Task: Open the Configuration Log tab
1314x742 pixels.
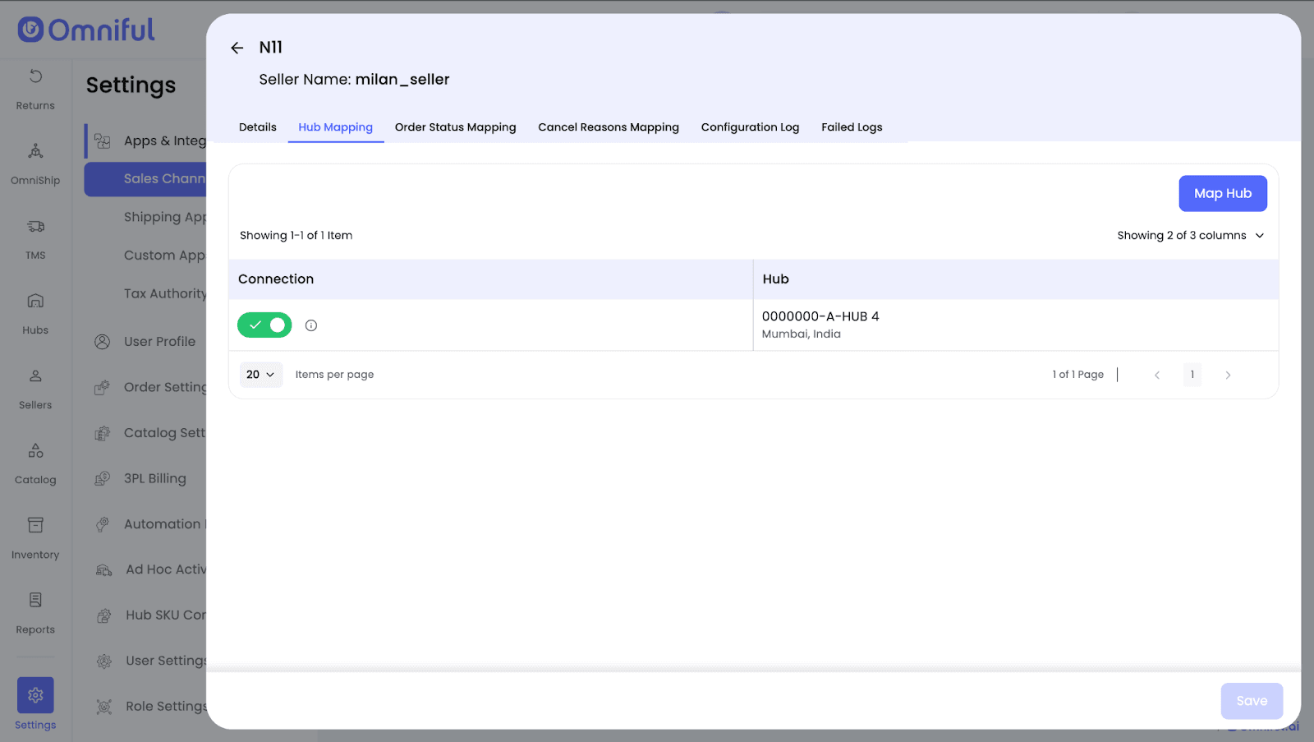Action: 750,127
